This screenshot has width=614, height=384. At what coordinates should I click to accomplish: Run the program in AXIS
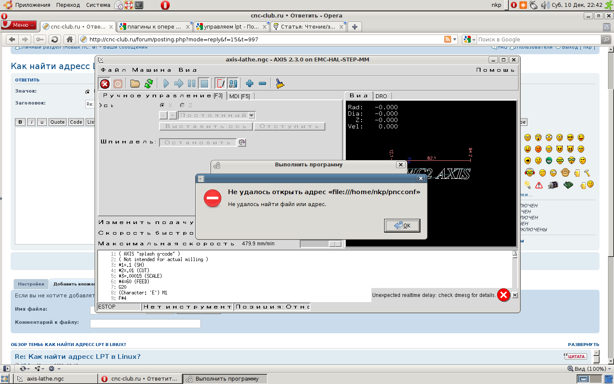point(166,84)
